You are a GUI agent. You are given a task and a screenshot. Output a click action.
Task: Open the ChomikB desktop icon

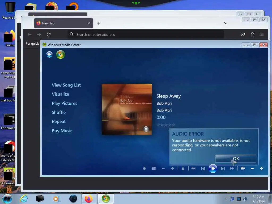[9, 176]
